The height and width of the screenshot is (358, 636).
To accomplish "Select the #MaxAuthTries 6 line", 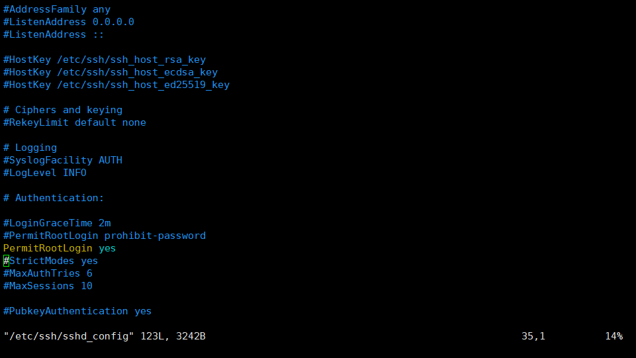I will [x=48, y=273].
